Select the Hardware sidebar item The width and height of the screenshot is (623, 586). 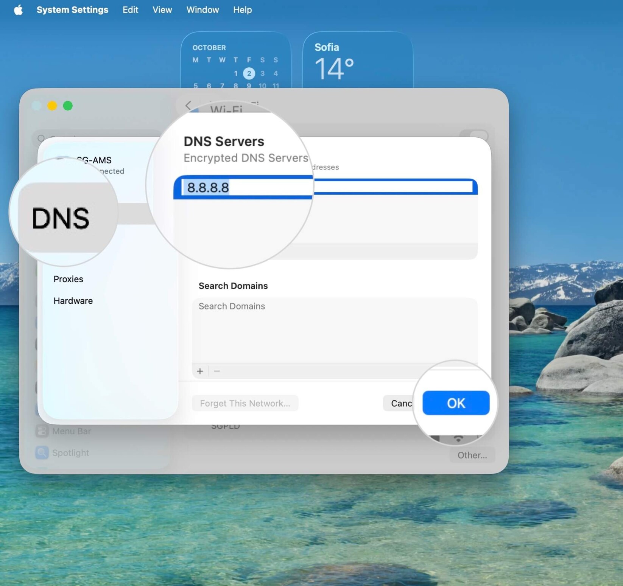tap(73, 301)
